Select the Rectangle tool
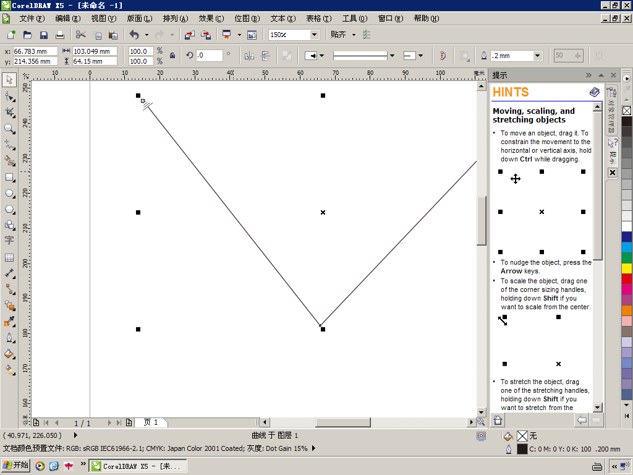 pos(9,177)
